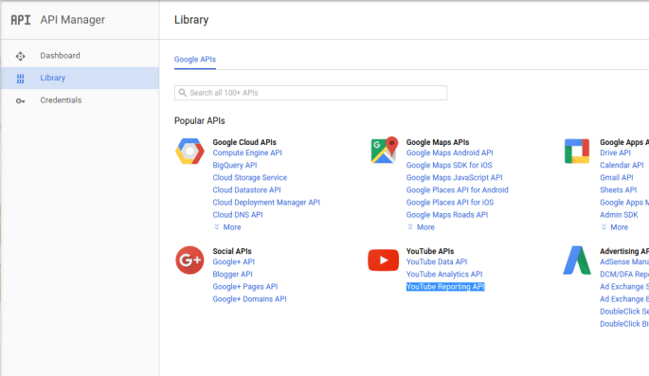Open YouTube Data API link

pos(437,261)
